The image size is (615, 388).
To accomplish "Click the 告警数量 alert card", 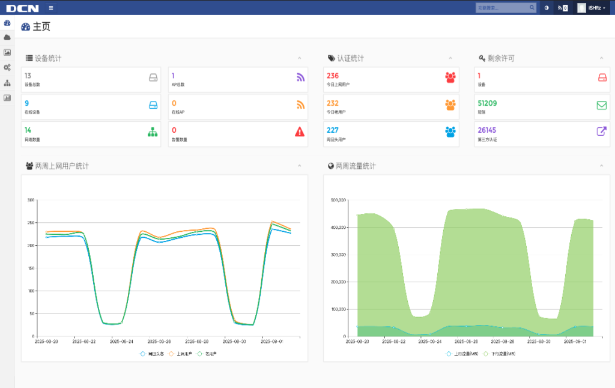I will click(238, 134).
